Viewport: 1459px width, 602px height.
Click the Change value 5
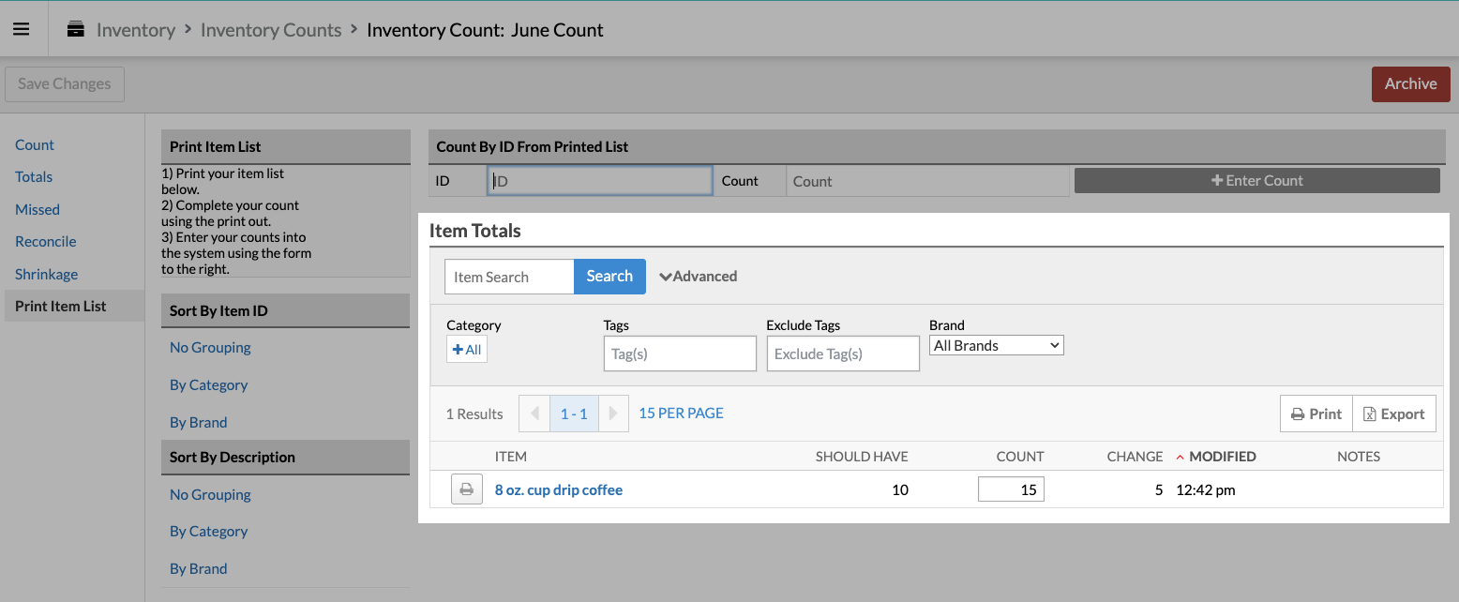[1159, 489]
